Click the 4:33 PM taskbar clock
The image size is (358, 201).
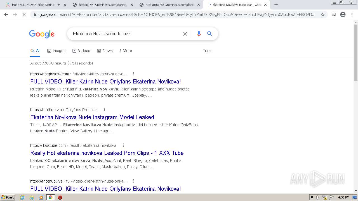click(x=344, y=197)
